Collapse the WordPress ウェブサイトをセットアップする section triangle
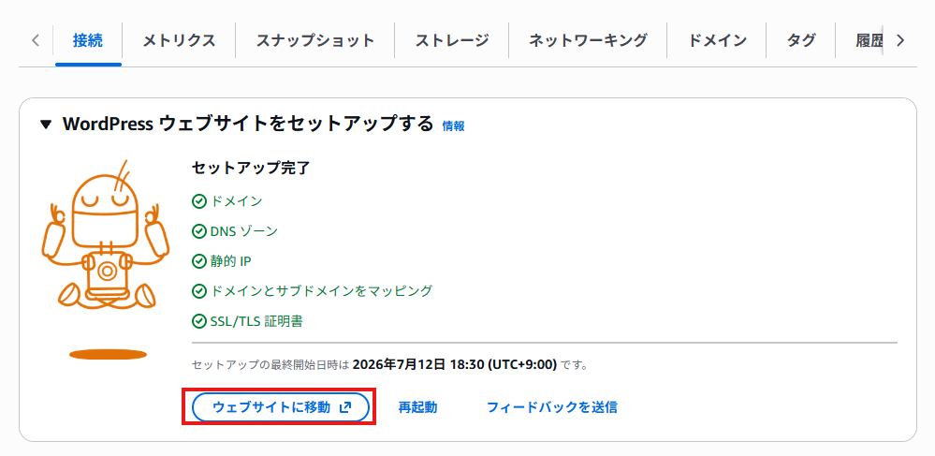Image resolution: width=935 pixels, height=456 pixels. pos(46,125)
